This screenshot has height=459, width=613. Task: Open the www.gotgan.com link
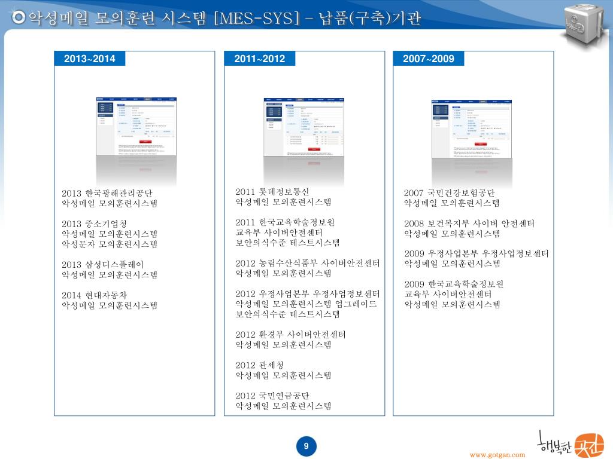point(497,455)
